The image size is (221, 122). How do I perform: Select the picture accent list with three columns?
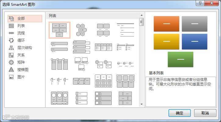coord(59,64)
